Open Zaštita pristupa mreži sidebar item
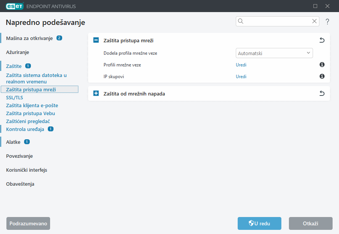Screen dimensions: 339x234 pos(40,89)
